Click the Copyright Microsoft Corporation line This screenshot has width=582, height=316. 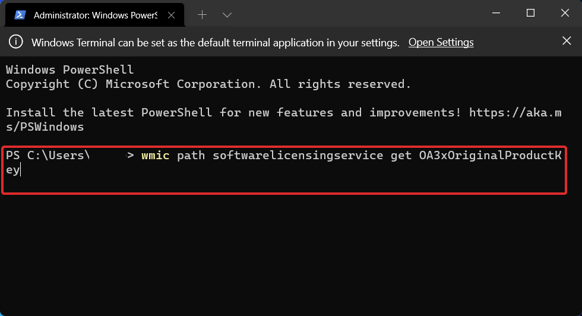tap(208, 84)
